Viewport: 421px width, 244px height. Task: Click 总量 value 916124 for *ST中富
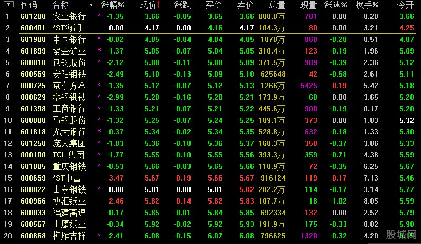[273, 178]
